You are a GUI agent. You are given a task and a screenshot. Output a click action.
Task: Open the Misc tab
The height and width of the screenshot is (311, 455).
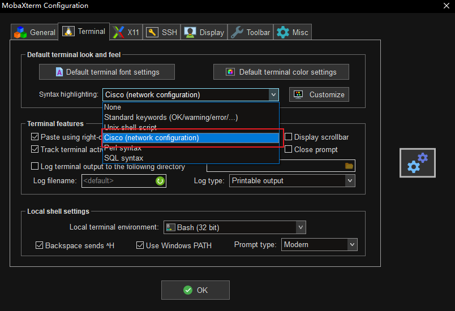point(293,32)
